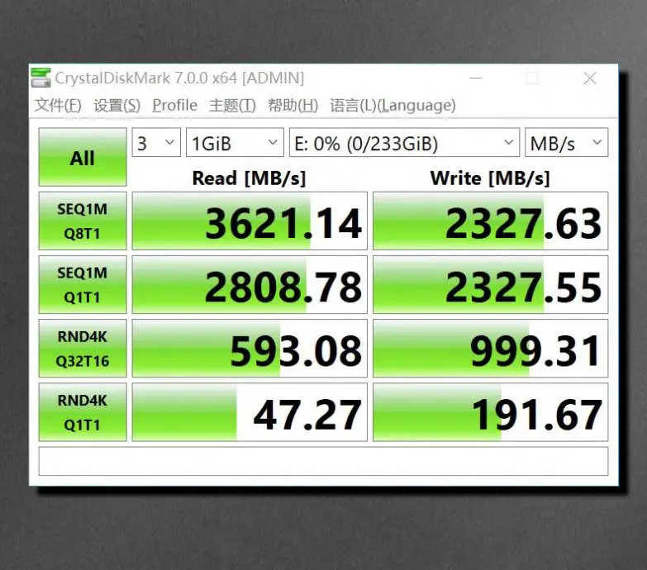Click the read result 2808.78
Viewport: 647px width, 570px height.
(250, 285)
